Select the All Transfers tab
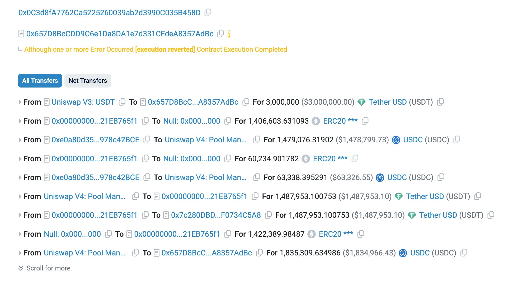The height and width of the screenshot is (281, 527). pos(40,81)
